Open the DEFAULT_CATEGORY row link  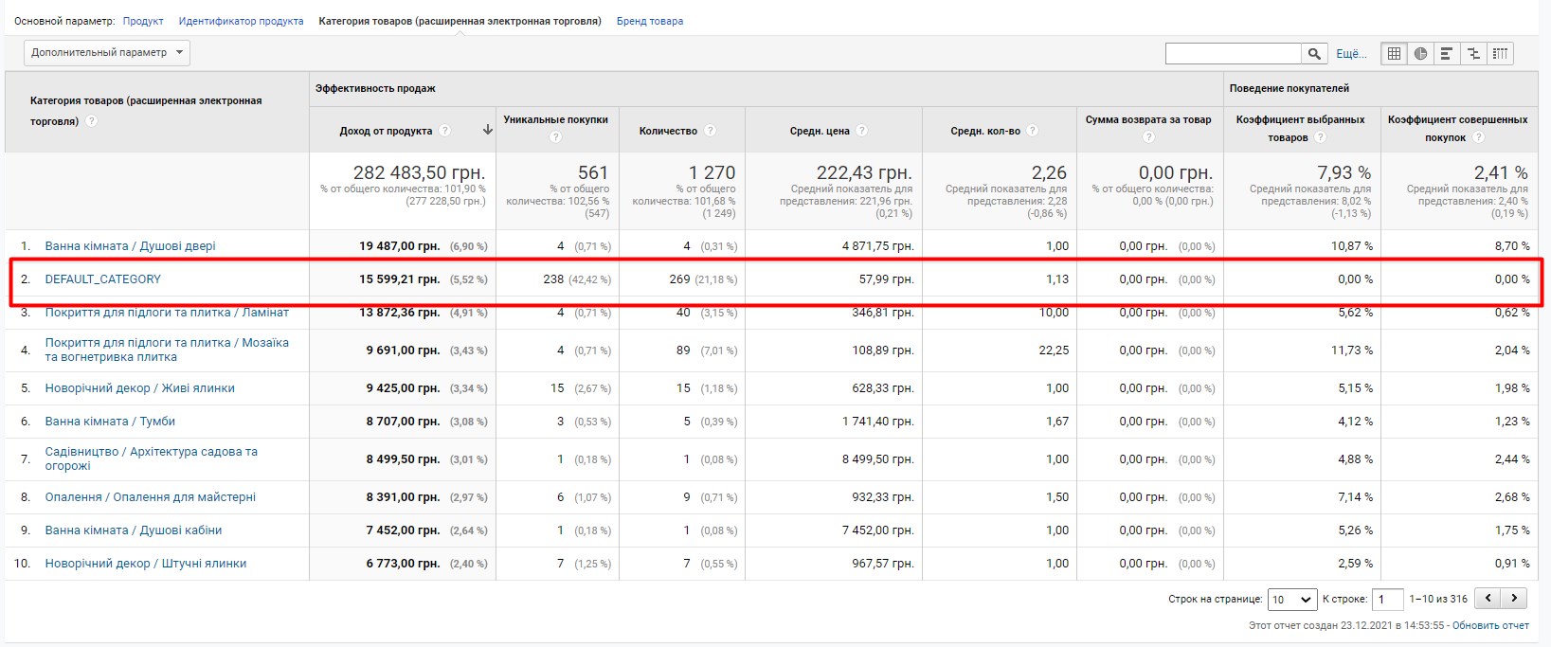[x=103, y=279]
